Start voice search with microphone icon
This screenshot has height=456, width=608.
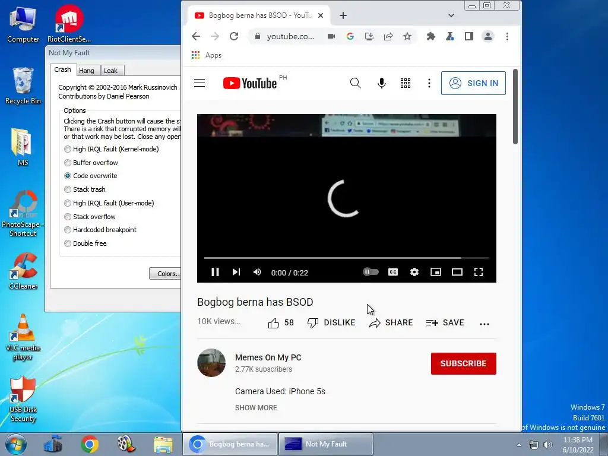[382, 83]
